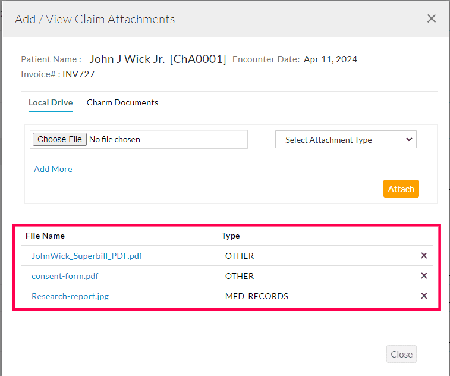
Task: Switch to the Charm Documents tab
Action: (x=122, y=102)
